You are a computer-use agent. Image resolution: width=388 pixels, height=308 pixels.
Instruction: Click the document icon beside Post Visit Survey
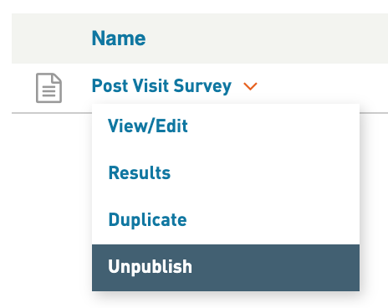(x=48, y=88)
